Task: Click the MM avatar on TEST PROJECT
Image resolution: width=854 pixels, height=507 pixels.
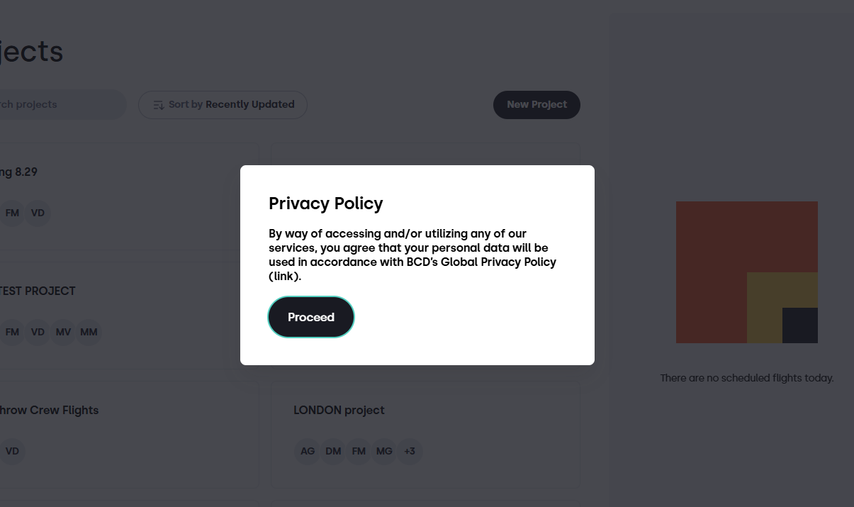Action: click(89, 332)
